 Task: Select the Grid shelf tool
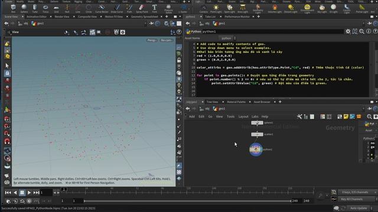pos(56,8)
